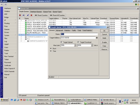Click the gray icon beside PC2 row
140x105 pixels.
26,39
